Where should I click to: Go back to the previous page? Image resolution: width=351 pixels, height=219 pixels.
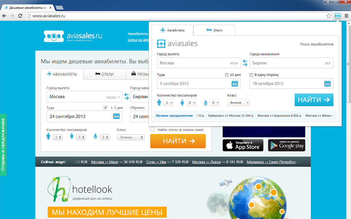tap(4, 16)
